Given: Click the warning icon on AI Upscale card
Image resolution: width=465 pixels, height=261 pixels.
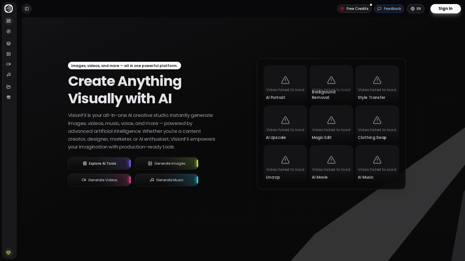Looking at the screenshot, I should [285, 120].
